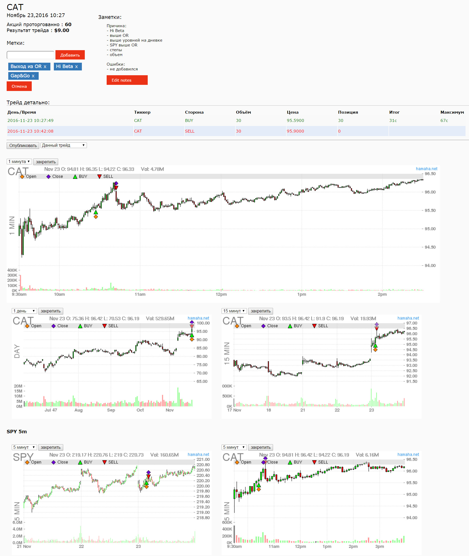Click the Open legend icon on SPY chart
The width and height of the screenshot is (469, 556).
pyautogui.click(x=27, y=462)
